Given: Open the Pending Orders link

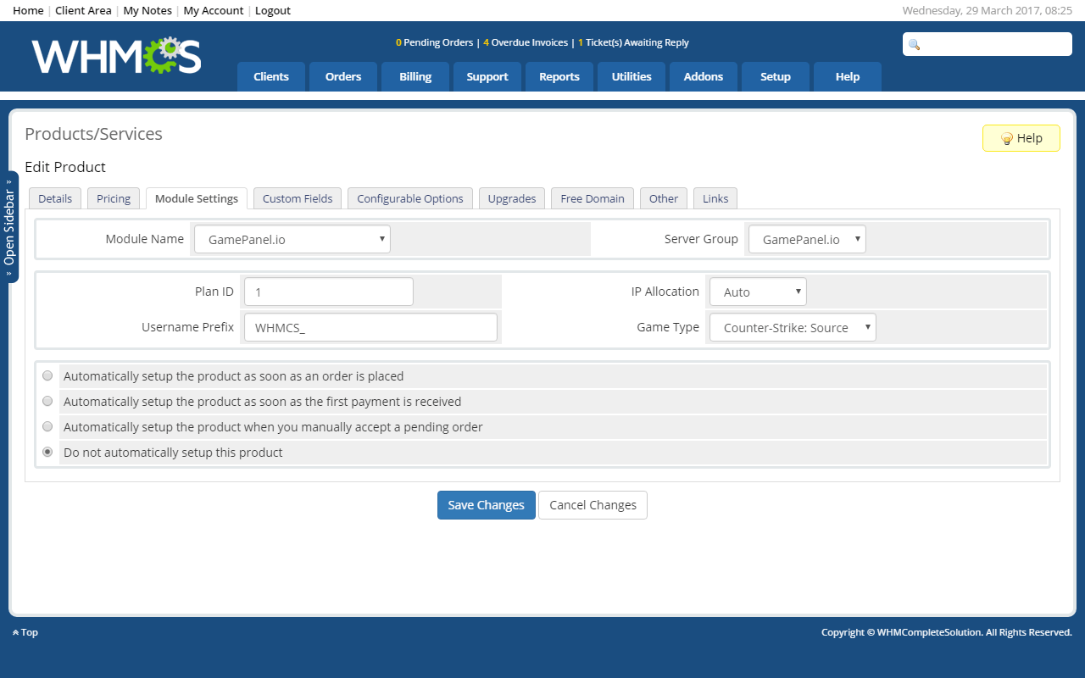Looking at the screenshot, I should 434,42.
